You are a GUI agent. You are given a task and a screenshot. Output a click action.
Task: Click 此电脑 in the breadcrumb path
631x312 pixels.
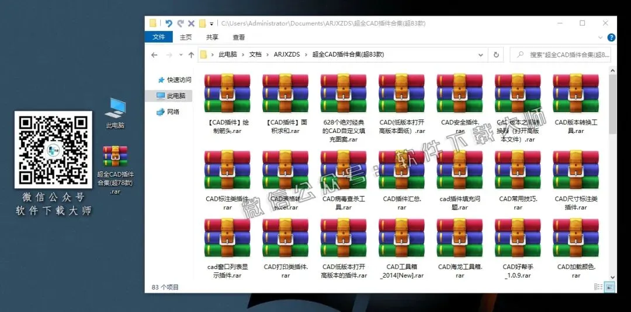(x=228, y=55)
